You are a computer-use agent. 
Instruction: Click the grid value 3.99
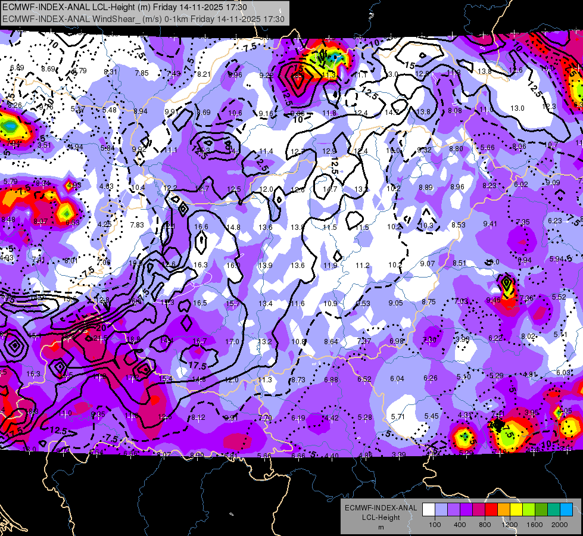pyautogui.click(x=463, y=339)
